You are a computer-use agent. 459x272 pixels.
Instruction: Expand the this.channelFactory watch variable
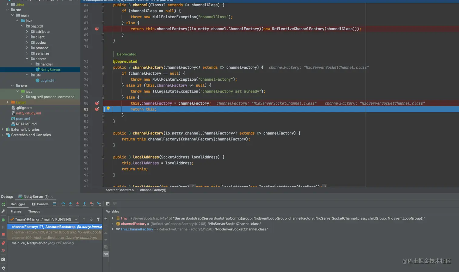point(112,229)
